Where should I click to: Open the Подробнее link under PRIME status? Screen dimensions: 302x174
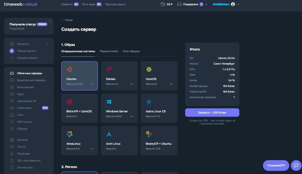tap(17, 29)
